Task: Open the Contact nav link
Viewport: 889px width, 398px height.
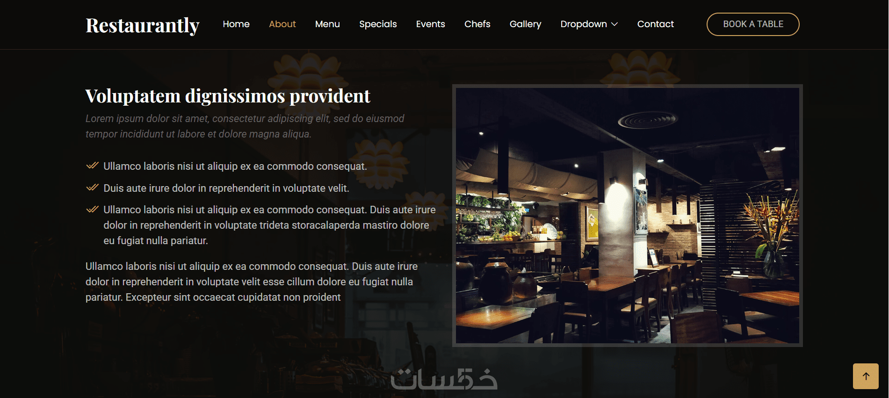Action: point(655,24)
